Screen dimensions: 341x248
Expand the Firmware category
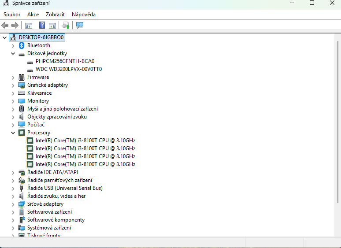pos(13,78)
